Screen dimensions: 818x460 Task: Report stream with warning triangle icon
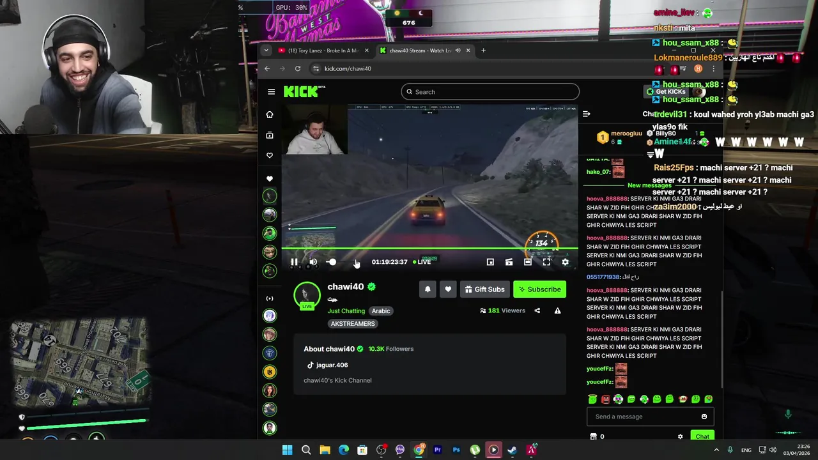pyautogui.click(x=557, y=310)
